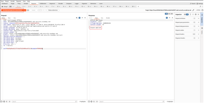
Task: Go to next match in response search
Action: (x=97, y=102)
